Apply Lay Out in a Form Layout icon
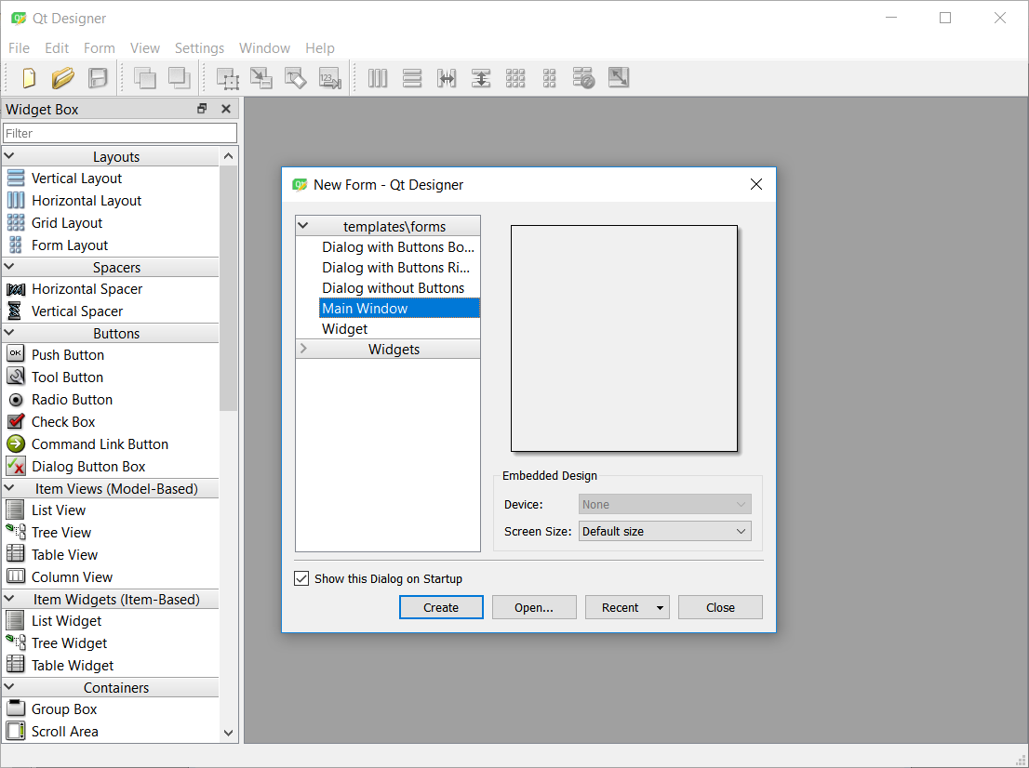Image resolution: width=1029 pixels, height=768 pixels. click(x=549, y=78)
